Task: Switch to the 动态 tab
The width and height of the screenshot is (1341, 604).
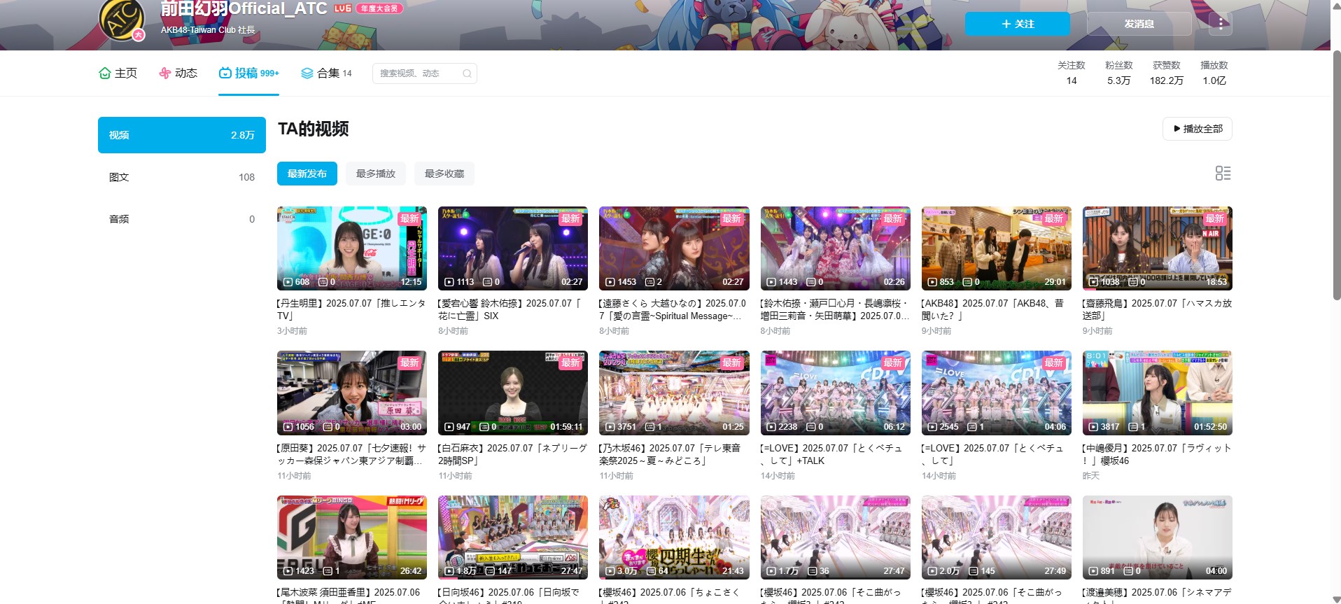Action: (x=178, y=73)
